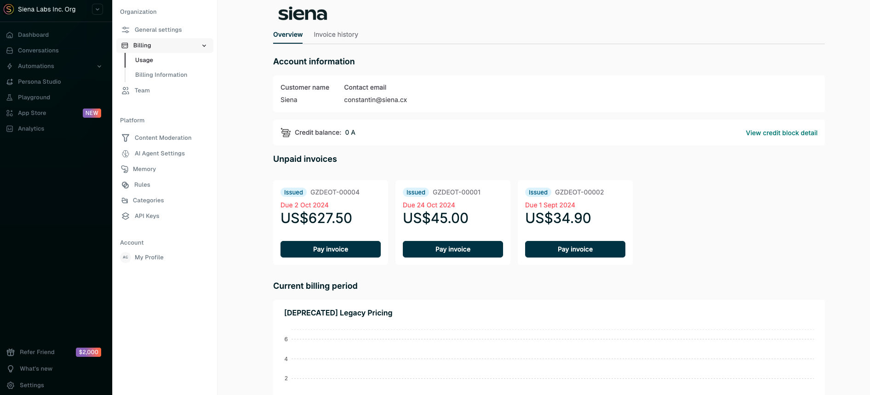
Task: Click the constantin@siena.cx contact email
Action: pyautogui.click(x=375, y=100)
